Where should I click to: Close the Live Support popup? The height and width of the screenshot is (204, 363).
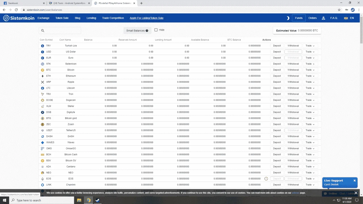(354, 180)
